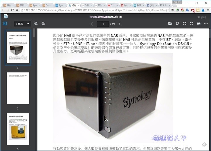This screenshot has height=151, width=211.
Task: Click the browser forward button
Action: click(x=8, y=10)
